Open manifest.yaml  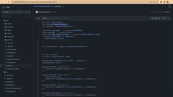(11, 92)
